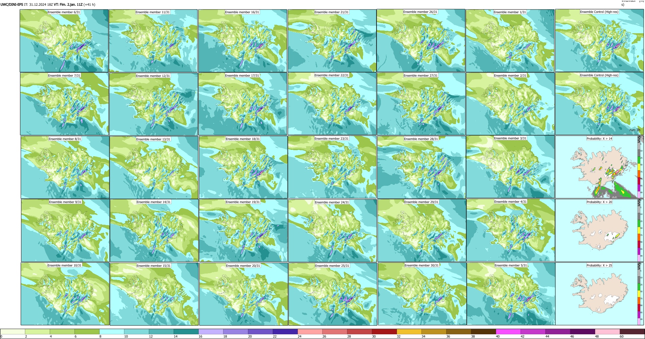View the Ensemble member 8/31 map
This screenshot has width=645, height=339.
pyautogui.click(x=65, y=167)
